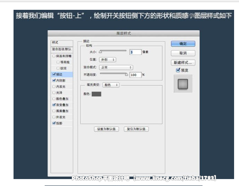The image size is (239, 186).
Task: Click the 确定 button
Action: [183, 44]
